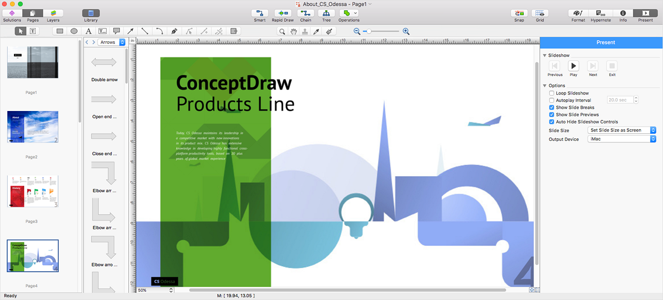Open the Page3 thumbnail
The width and height of the screenshot is (663, 300).
point(33,191)
